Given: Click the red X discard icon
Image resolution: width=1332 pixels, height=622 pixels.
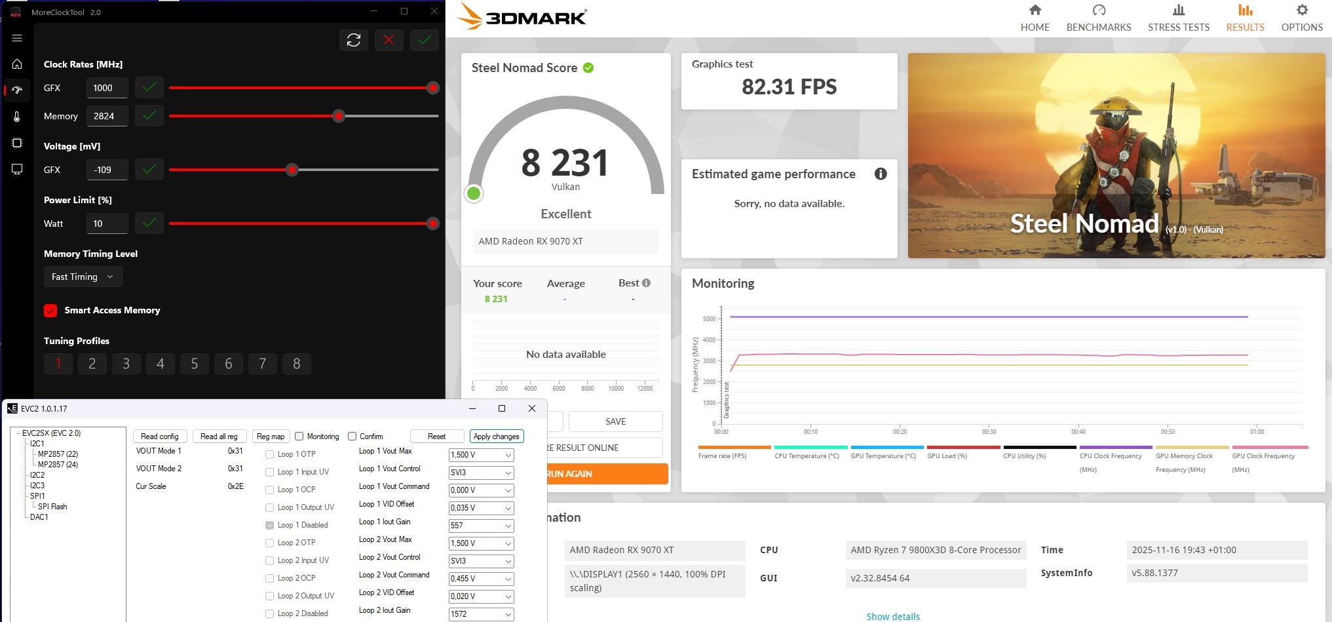Looking at the screenshot, I should click(x=389, y=40).
